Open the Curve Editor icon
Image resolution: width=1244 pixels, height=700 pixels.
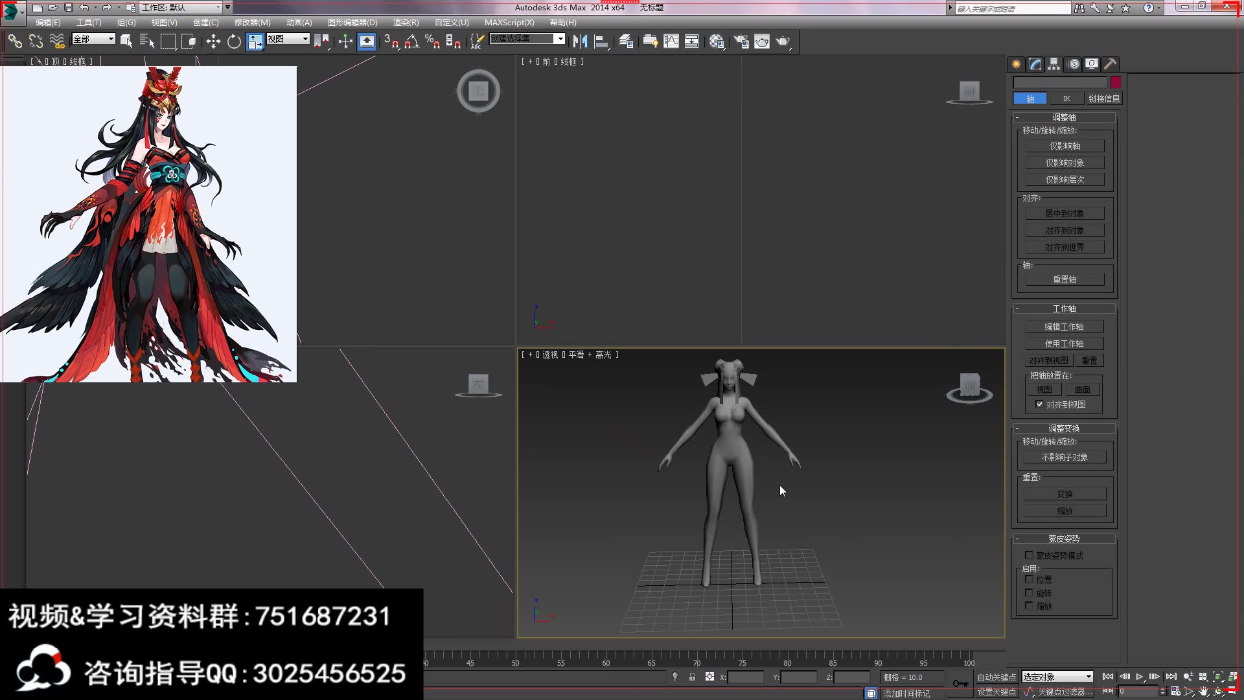point(671,42)
